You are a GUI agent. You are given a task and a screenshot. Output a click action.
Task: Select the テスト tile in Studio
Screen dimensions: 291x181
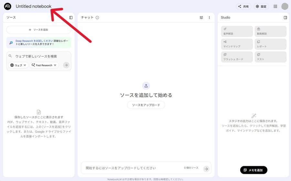coord(270,57)
